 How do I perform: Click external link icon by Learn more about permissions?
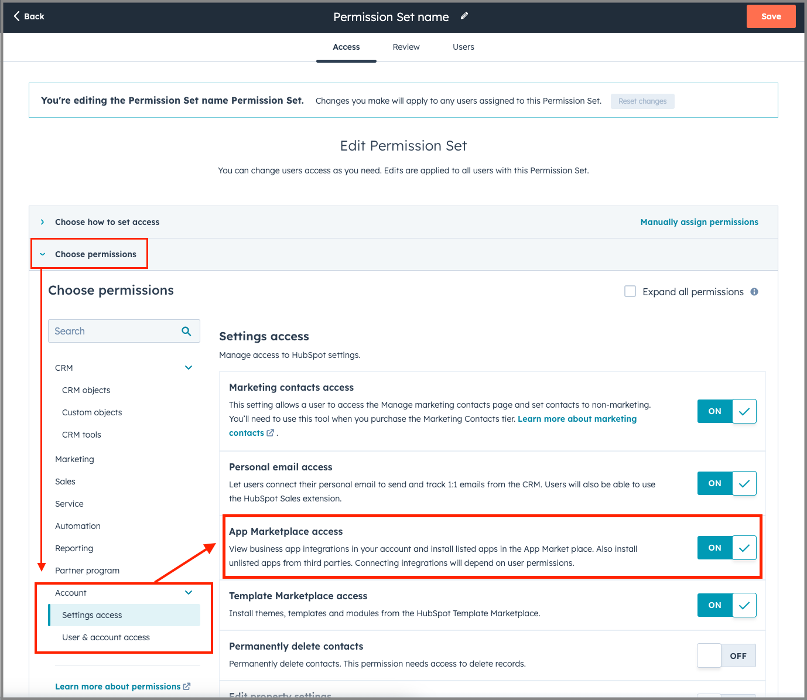click(187, 687)
